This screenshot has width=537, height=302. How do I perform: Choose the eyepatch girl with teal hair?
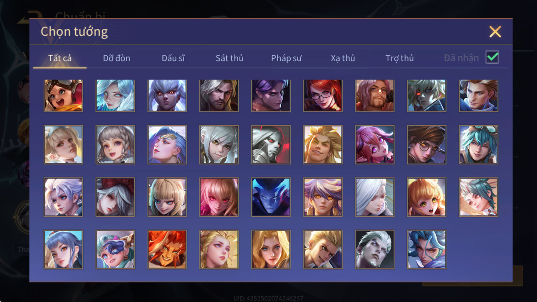[115, 249]
